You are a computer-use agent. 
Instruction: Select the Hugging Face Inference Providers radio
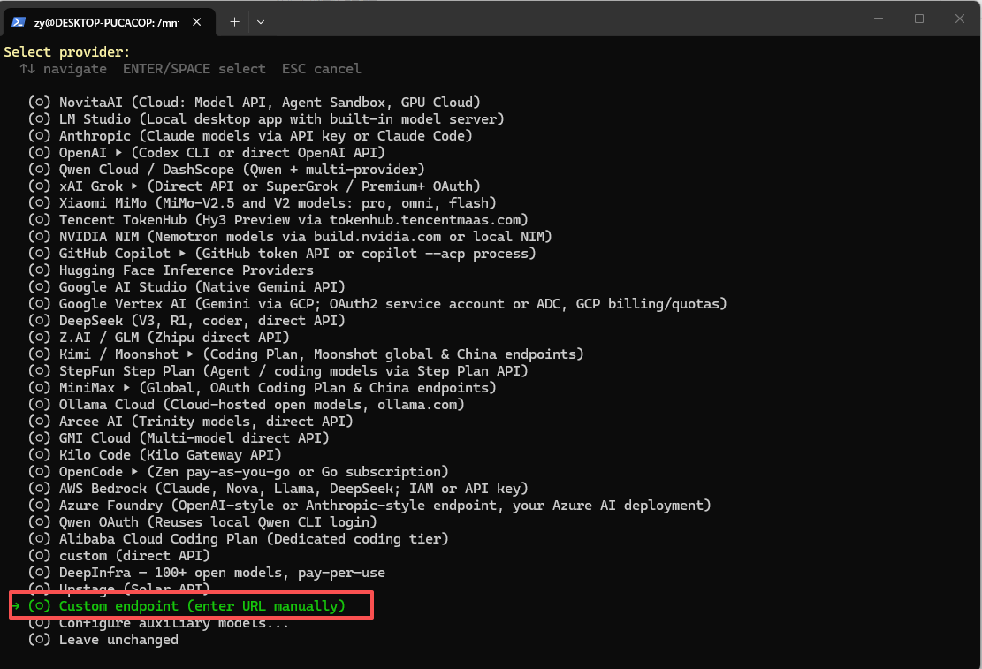39,270
